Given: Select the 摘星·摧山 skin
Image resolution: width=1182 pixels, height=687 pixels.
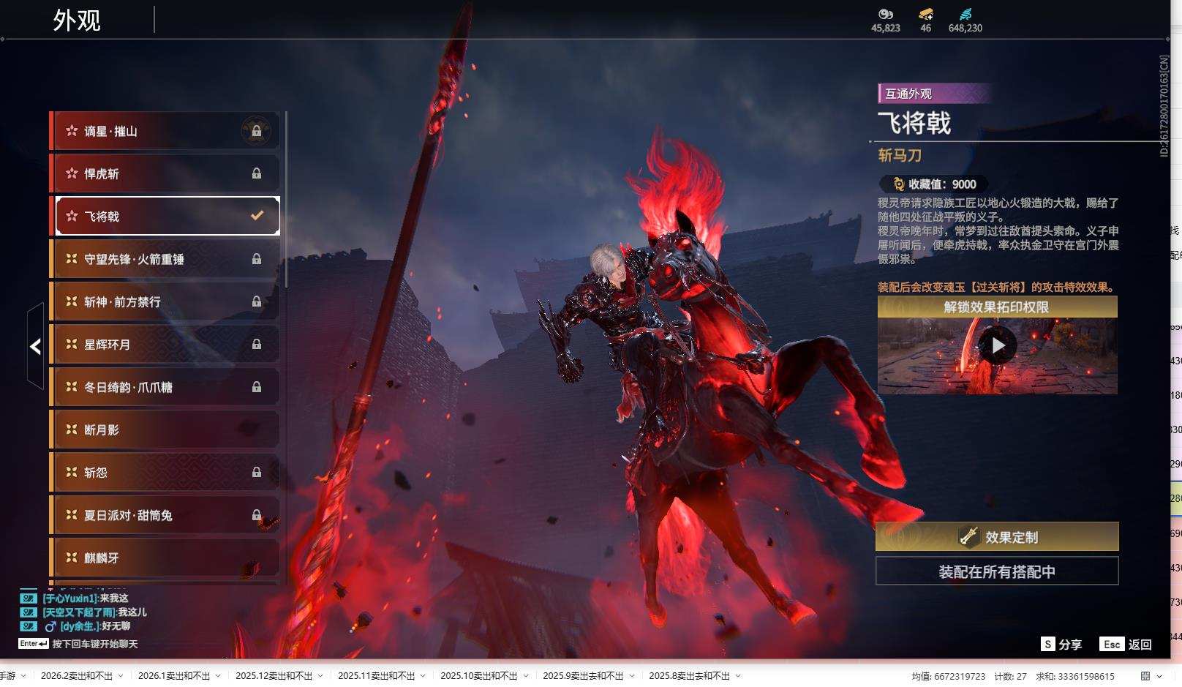Looking at the screenshot, I should click(x=165, y=131).
